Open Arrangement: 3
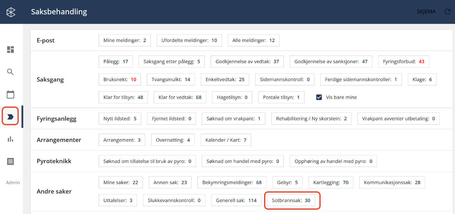The height and width of the screenshot is (214, 455). 122,140
